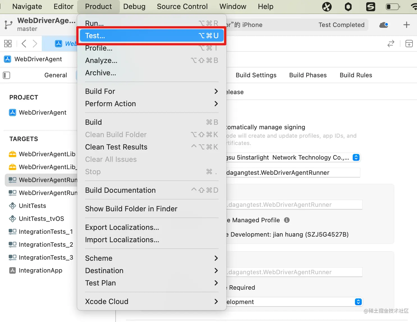Click the Development: jian huang certificate text
The height and width of the screenshot is (322, 417).
point(287,234)
